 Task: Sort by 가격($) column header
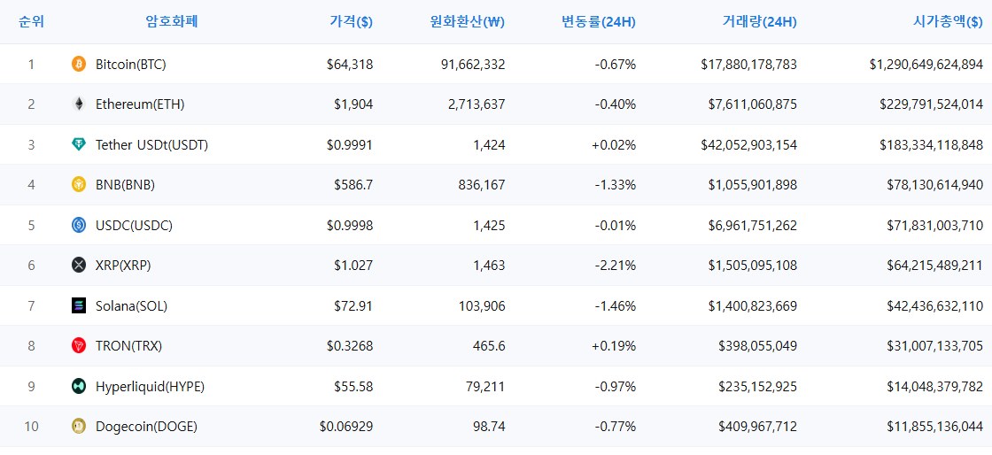coord(351,21)
